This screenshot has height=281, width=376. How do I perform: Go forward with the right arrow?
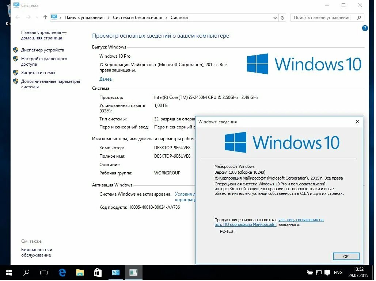(x=28, y=17)
